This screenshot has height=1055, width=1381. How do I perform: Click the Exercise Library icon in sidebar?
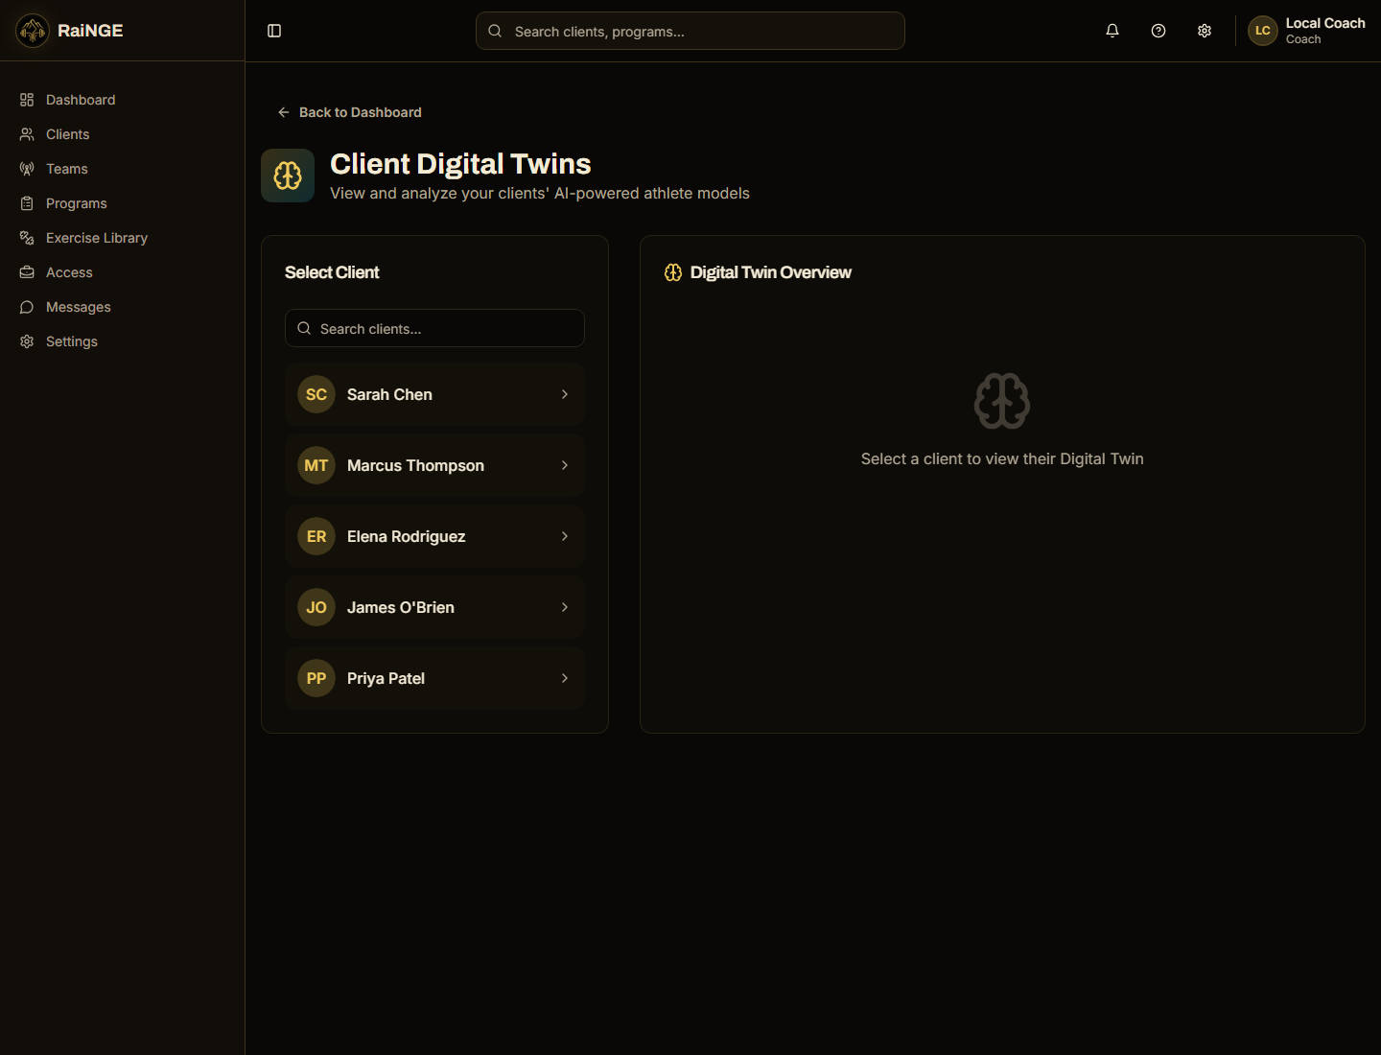27,238
